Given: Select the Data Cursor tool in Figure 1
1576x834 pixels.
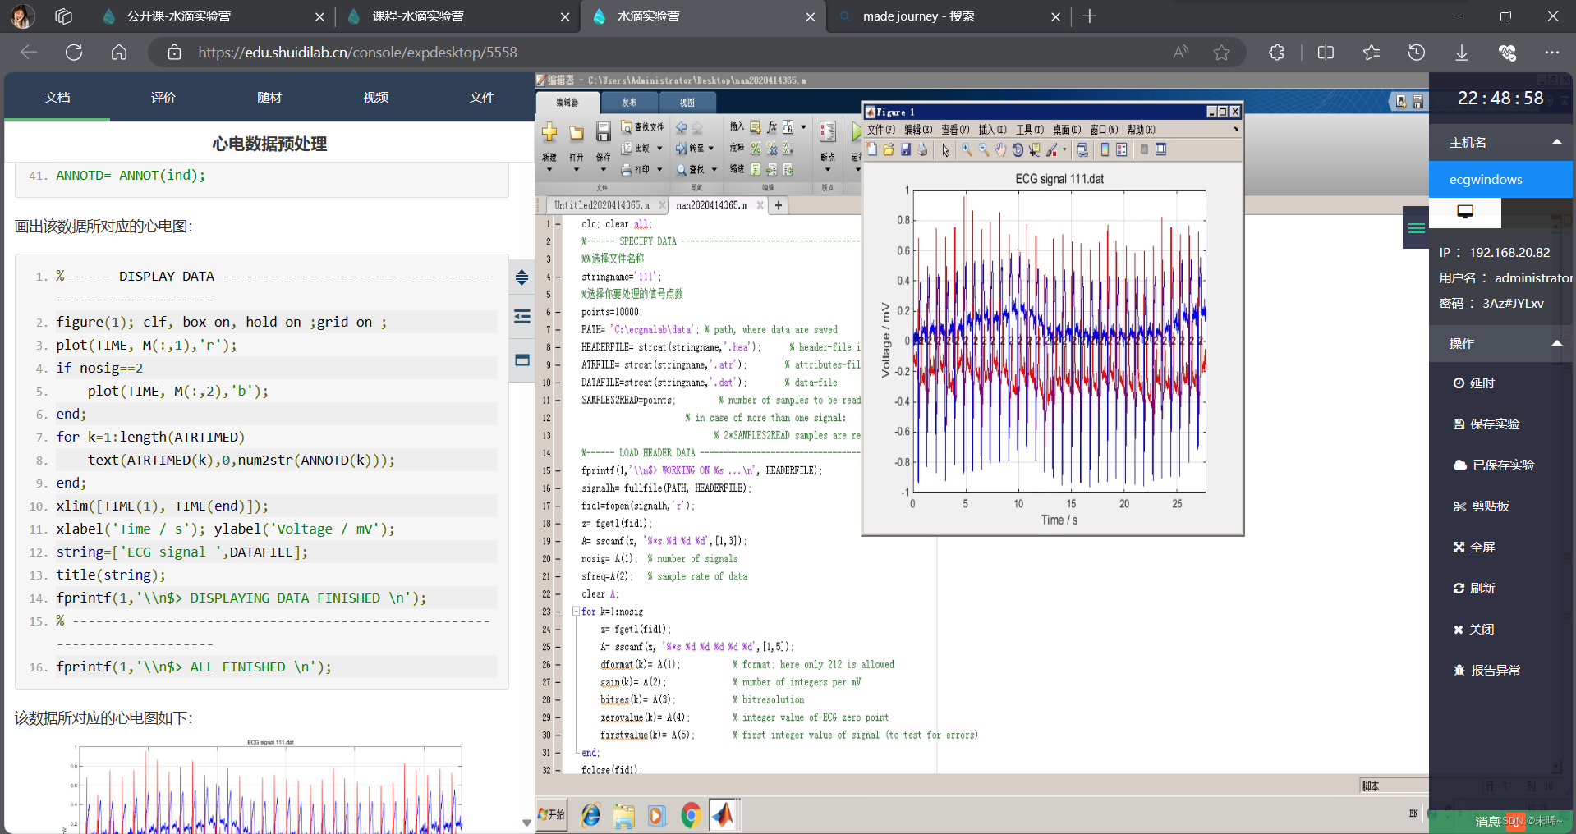Looking at the screenshot, I should [1035, 149].
